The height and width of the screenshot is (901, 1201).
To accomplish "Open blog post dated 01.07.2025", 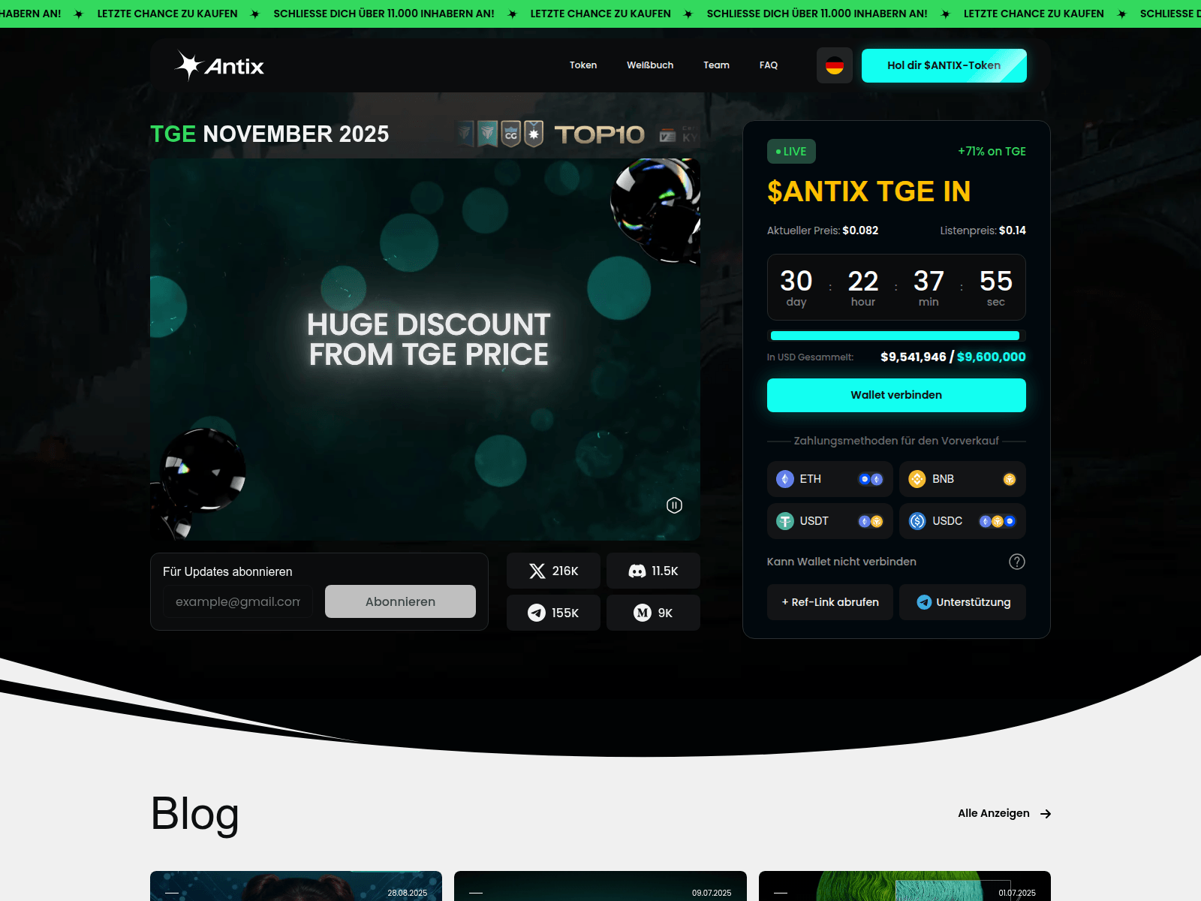I will [905, 886].
